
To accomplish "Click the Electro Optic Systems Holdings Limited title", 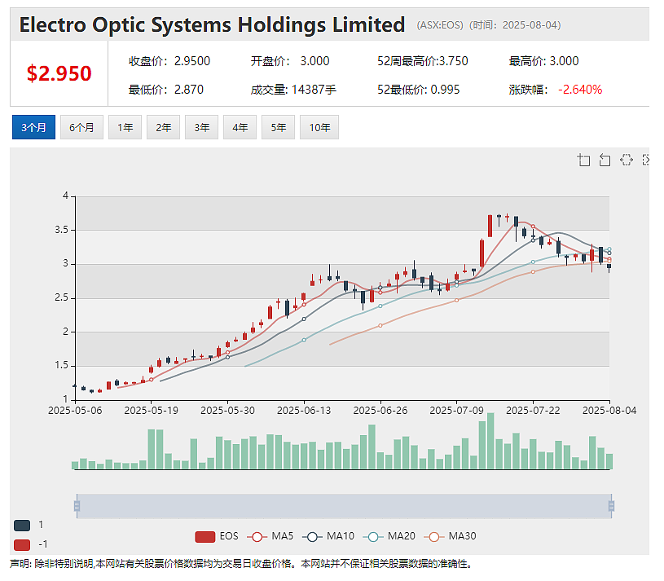I will (x=212, y=24).
